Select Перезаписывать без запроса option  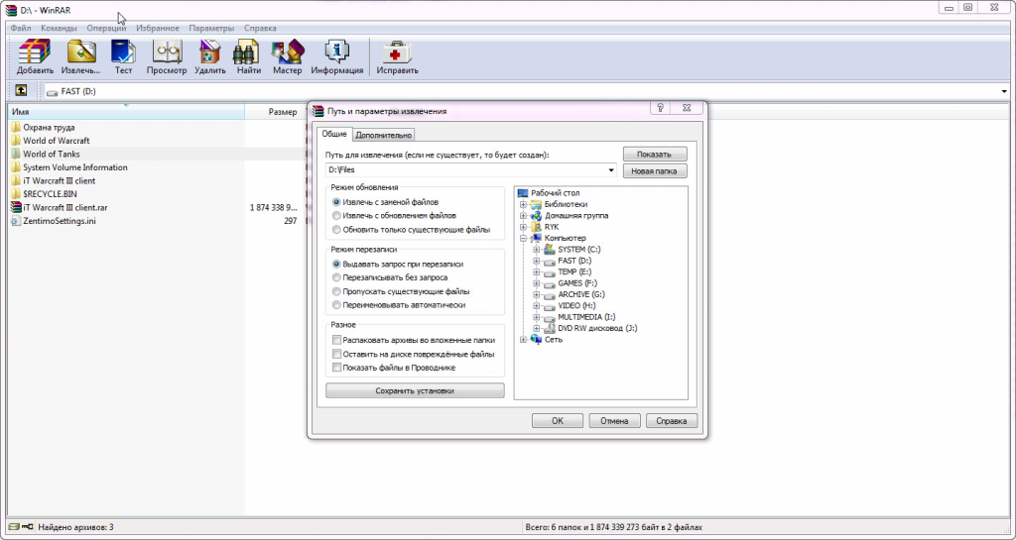[389, 277]
